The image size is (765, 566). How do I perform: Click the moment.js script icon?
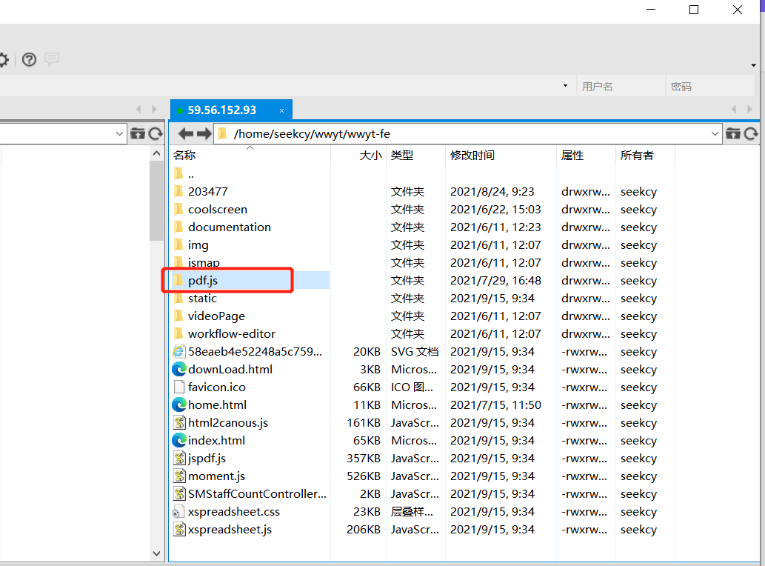pos(179,476)
